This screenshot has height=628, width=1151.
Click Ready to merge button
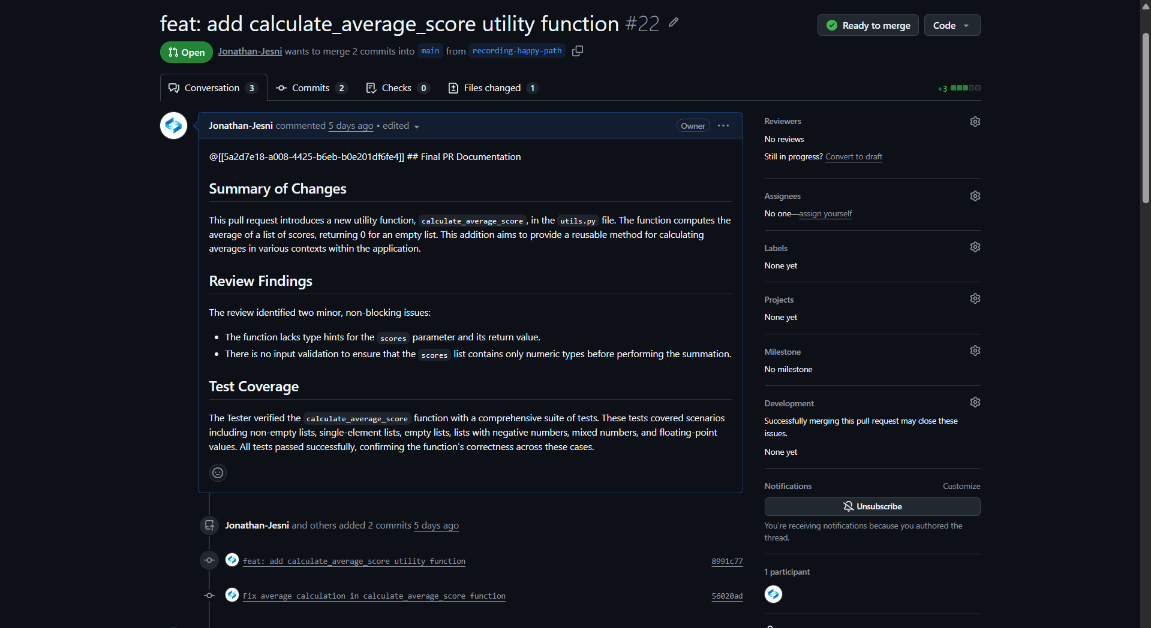click(x=868, y=25)
